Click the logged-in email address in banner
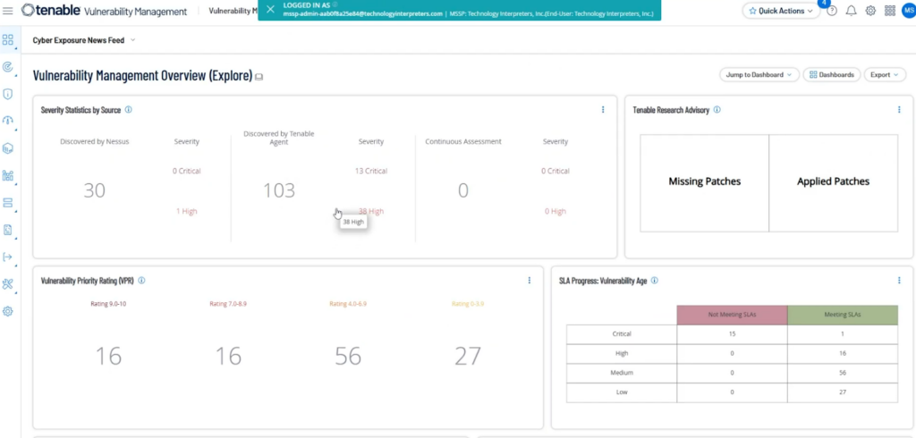This screenshot has height=438, width=916. [x=363, y=13]
